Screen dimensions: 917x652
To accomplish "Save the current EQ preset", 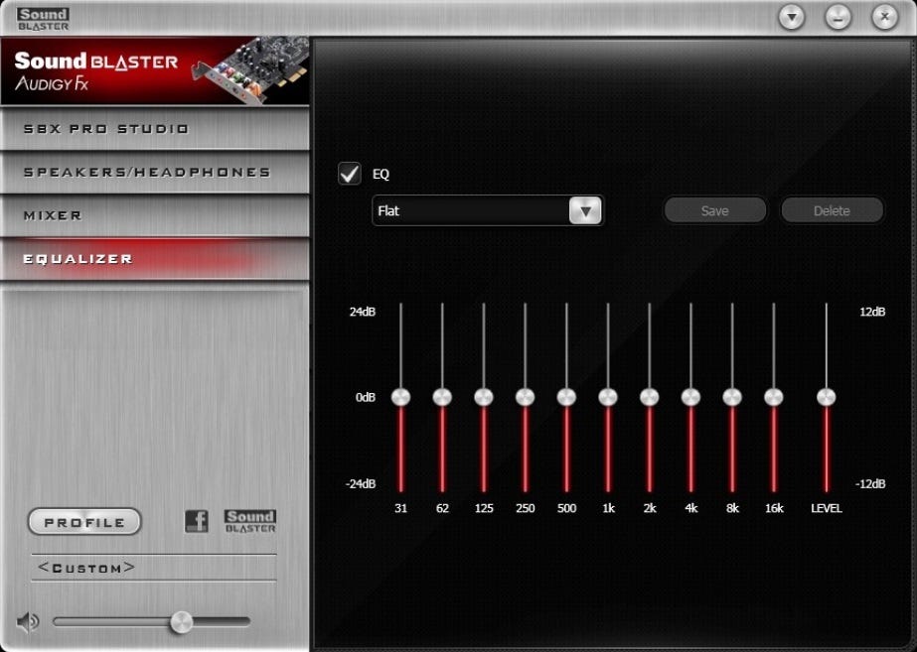I will 714,210.
